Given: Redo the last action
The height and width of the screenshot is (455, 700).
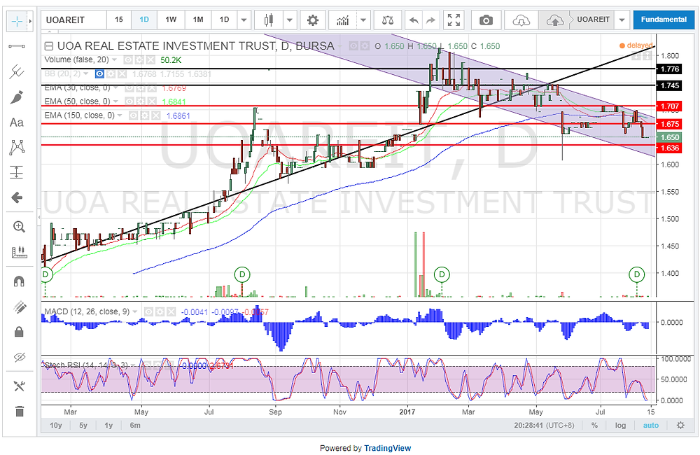Looking at the screenshot, I should tap(430, 20).
